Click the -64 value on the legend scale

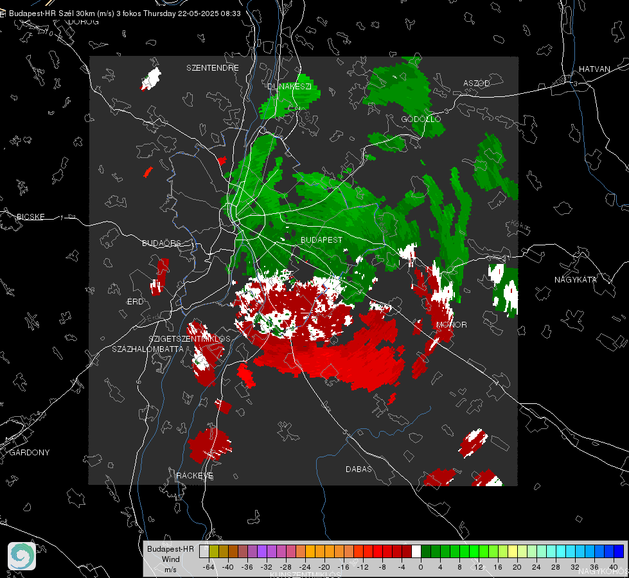209,567
